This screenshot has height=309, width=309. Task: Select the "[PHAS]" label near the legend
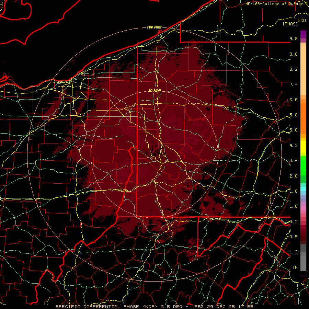pyautogui.click(x=290, y=24)
